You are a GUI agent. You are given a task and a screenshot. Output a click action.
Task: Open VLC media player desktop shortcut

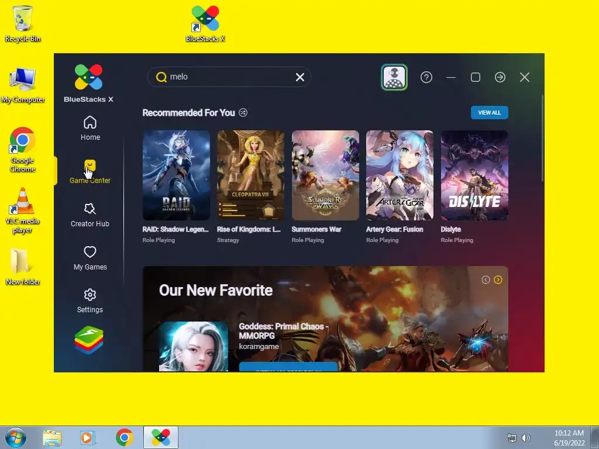[23, 210]
